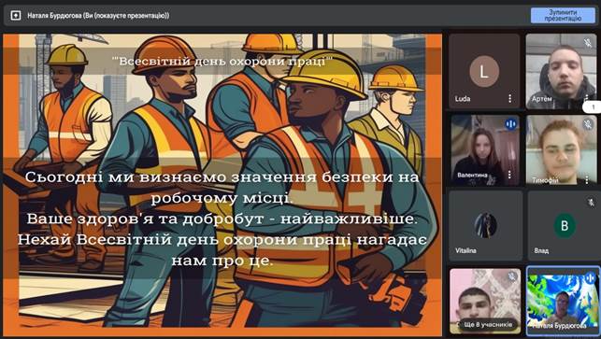The width and height of the screenshot is (601, 339).
Task: Show the other participants via Ще 8 учасників
Action: (488, 324)
